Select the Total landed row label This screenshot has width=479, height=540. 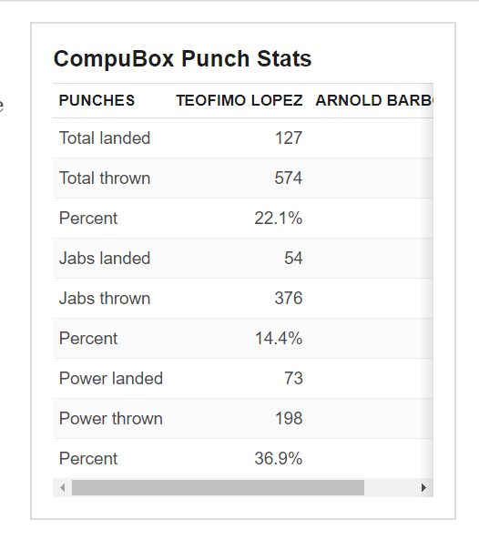105,138
